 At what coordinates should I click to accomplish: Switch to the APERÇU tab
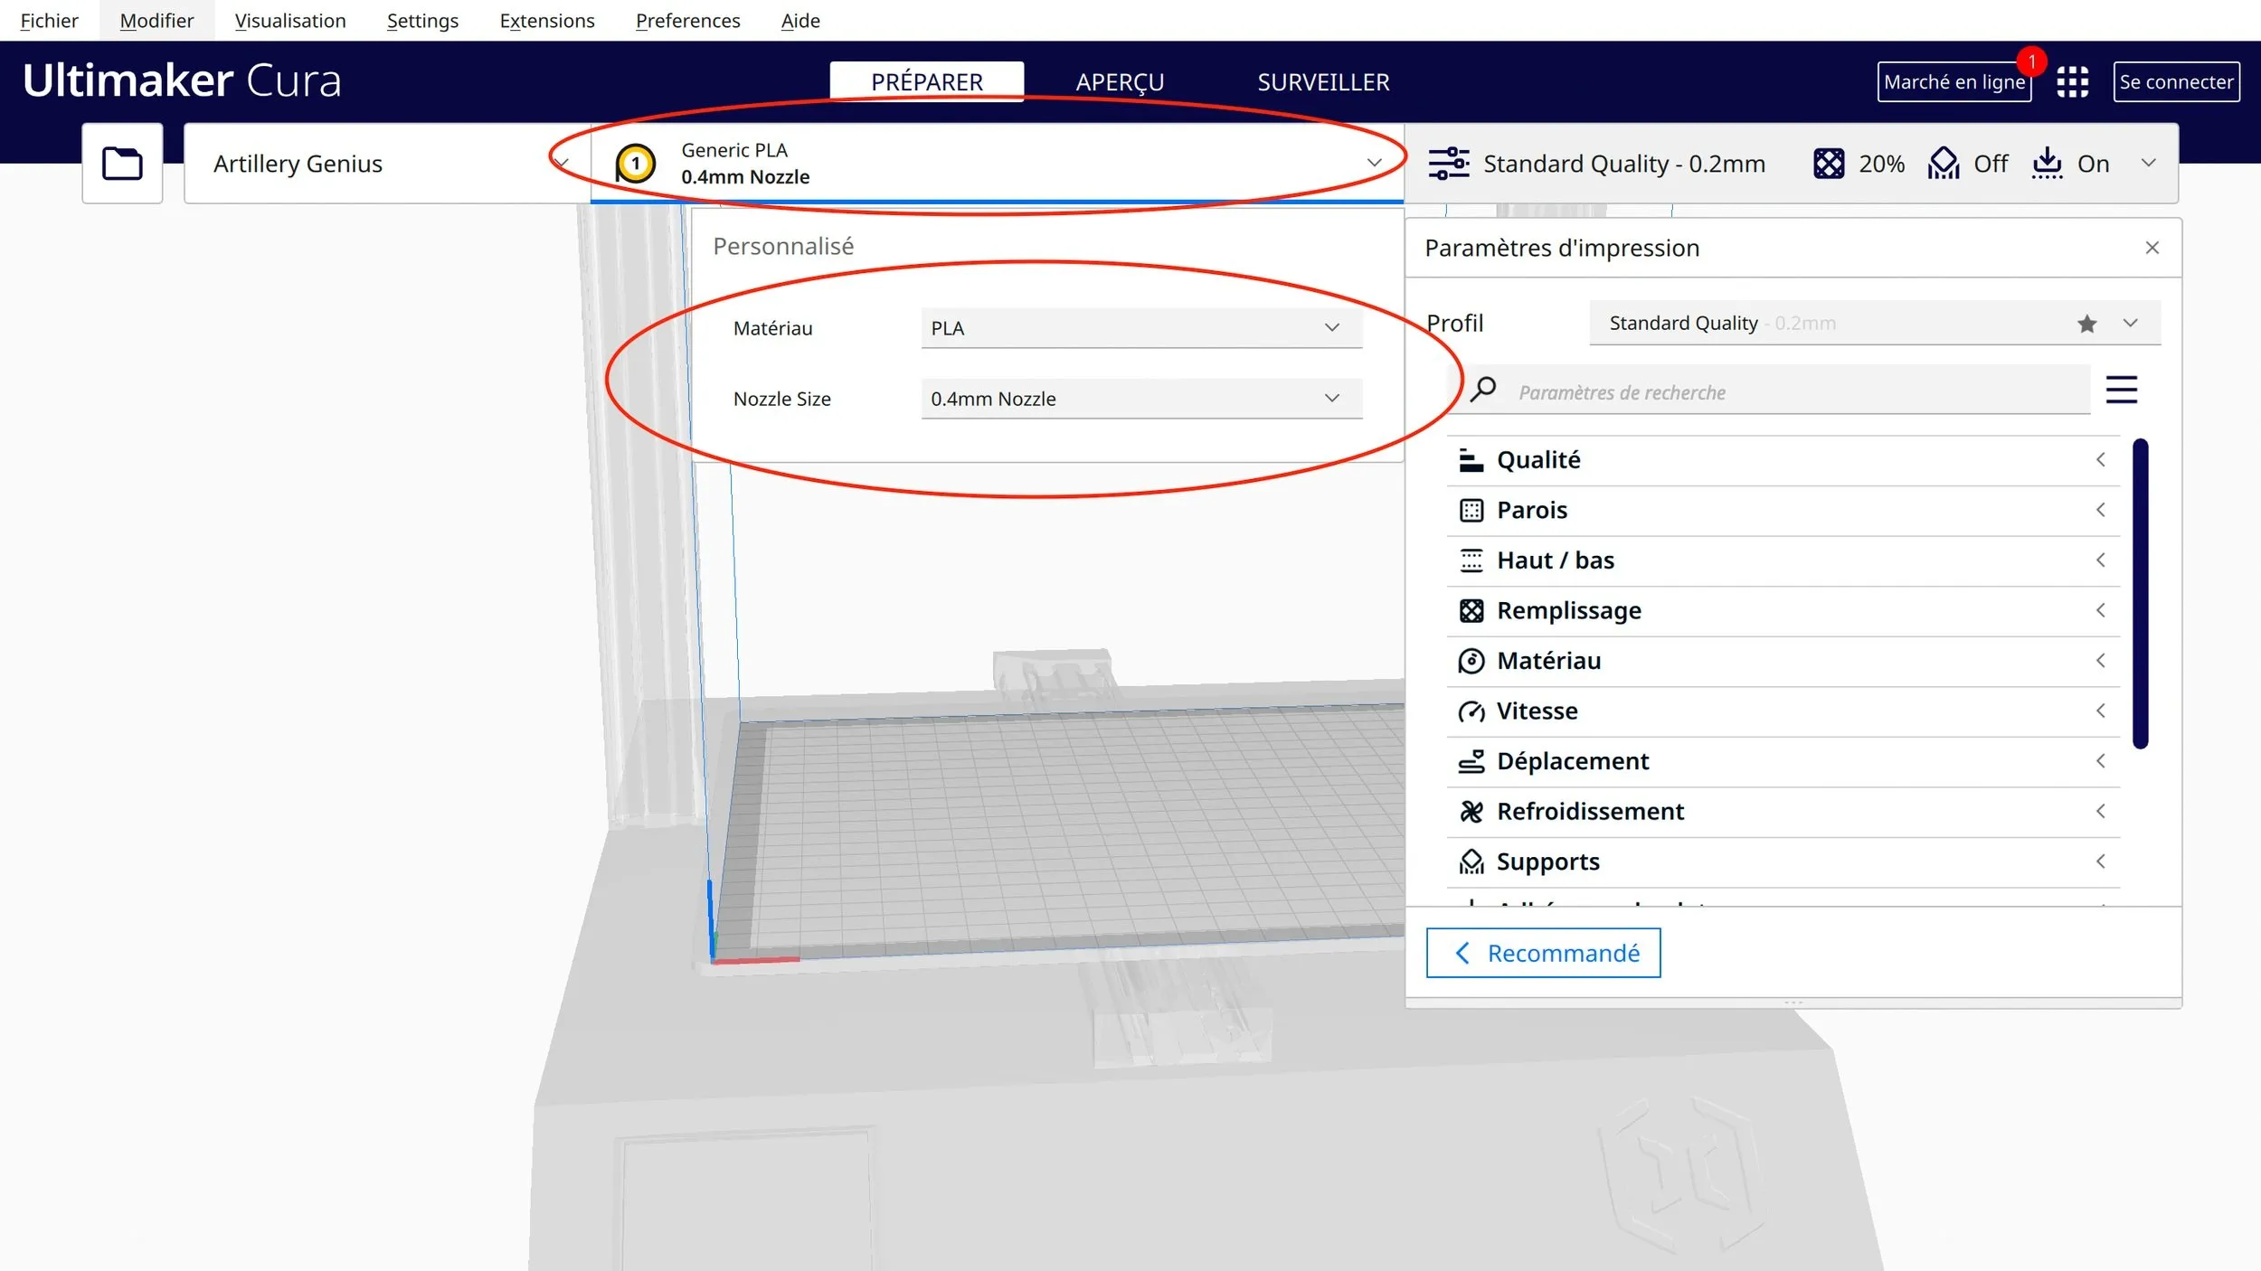tap(1120, 81)
